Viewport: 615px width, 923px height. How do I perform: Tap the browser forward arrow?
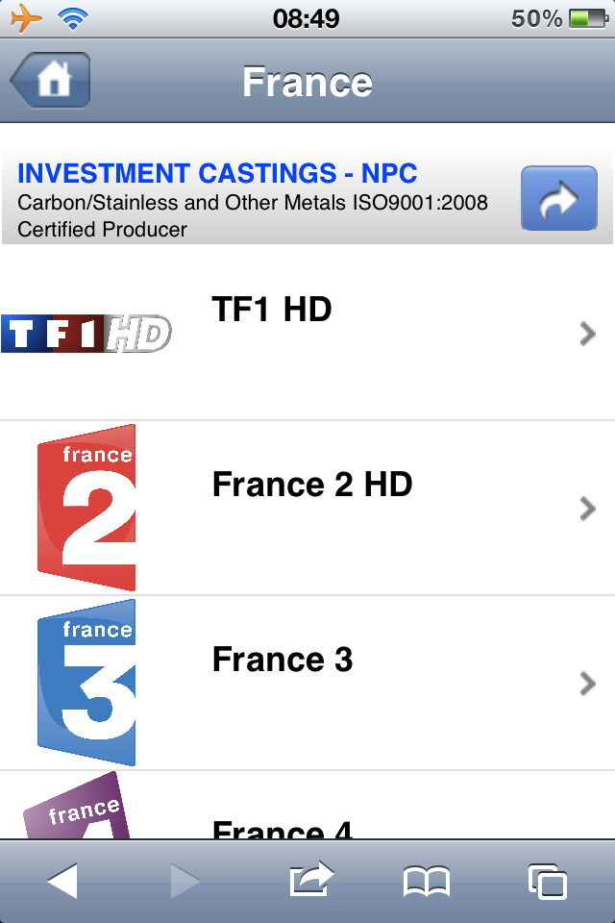tap(184, 880)
